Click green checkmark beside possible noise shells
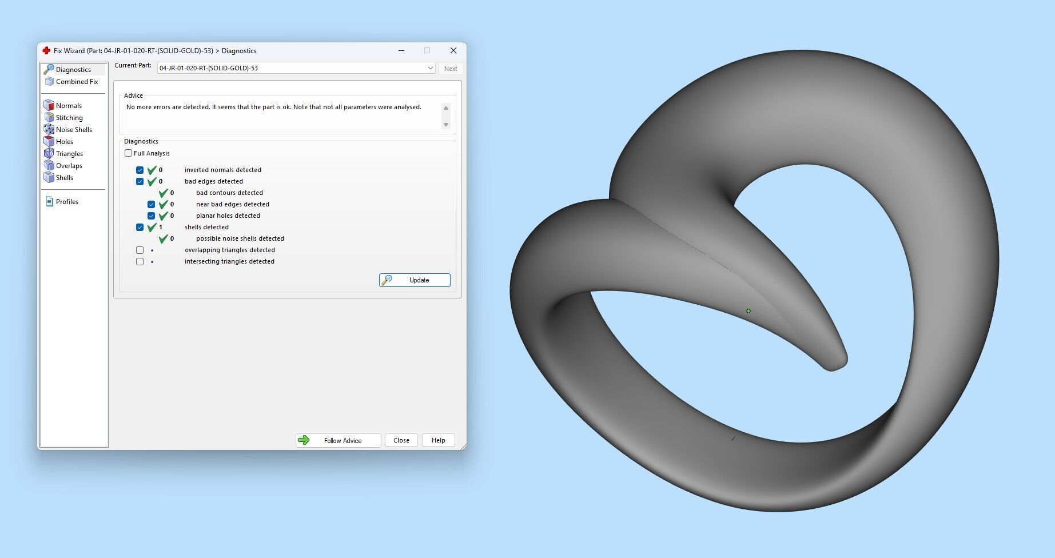This screenshot has height=558, width=1055. pyautogui.click(x=164, y=238)
